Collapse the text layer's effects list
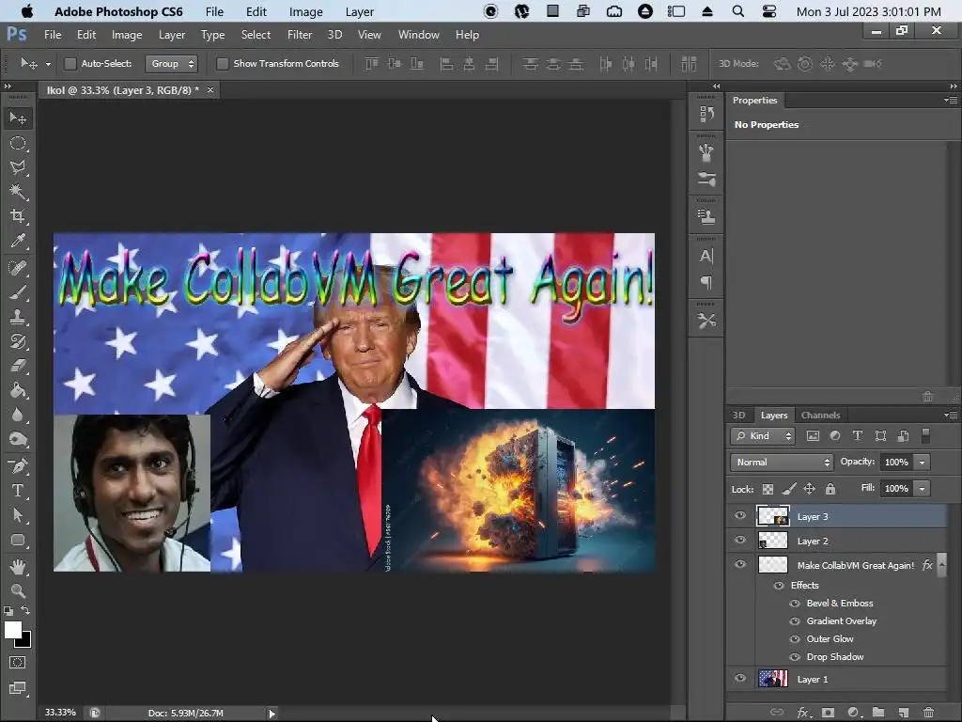Image resolution: width=962 pixels, height=722 pixels. 941,564
